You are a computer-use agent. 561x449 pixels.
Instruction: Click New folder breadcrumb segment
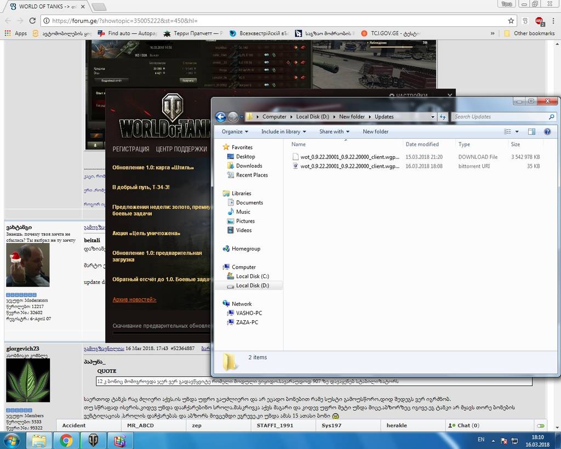352,117
